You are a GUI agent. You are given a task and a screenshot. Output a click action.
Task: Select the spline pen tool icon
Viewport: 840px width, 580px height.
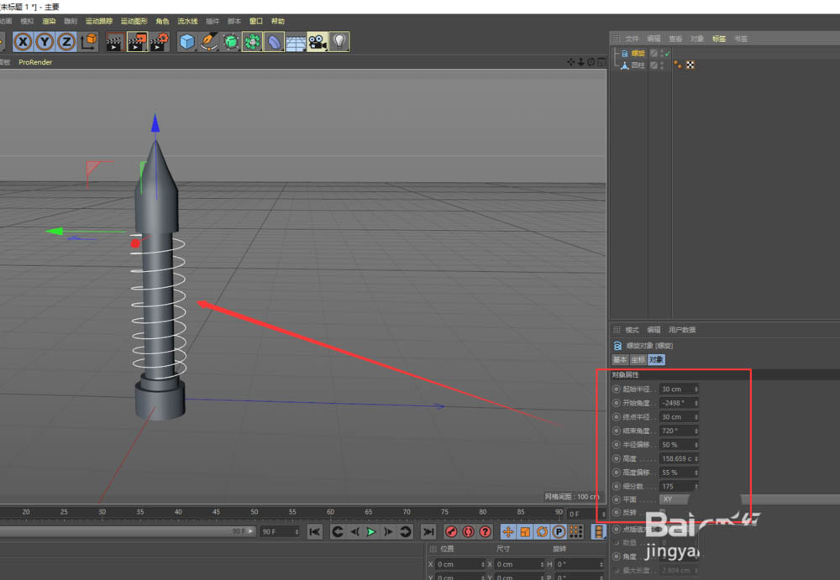pyautogui.click(x=208, y=42)
